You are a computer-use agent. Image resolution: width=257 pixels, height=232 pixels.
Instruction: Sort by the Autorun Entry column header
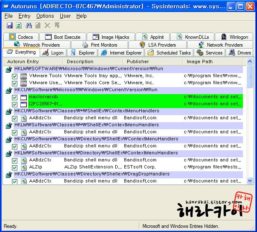click(33, 62)
